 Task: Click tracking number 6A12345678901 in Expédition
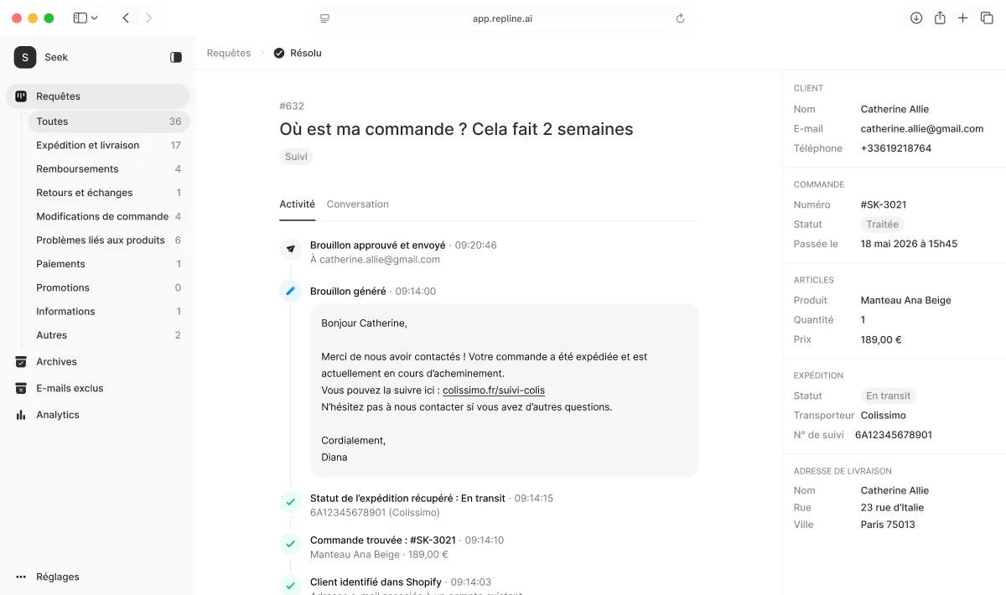click(x=894, y=435)
